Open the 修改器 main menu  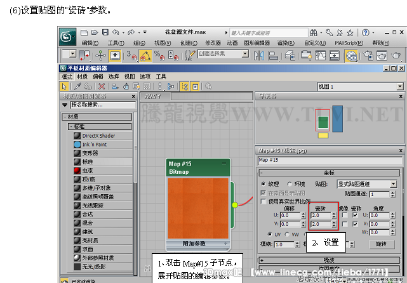pos(213,43)
